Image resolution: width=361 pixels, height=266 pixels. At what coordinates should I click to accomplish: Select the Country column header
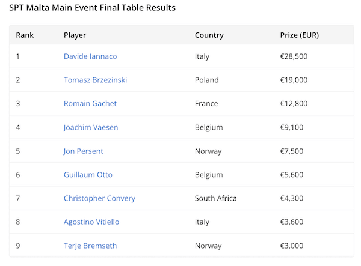click(x=209, y=35)
